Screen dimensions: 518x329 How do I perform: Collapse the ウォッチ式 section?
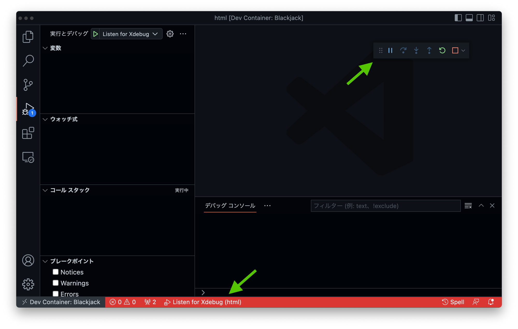point(45,119)
